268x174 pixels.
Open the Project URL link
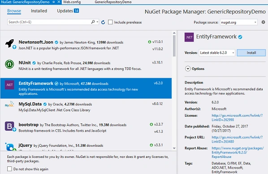pyautogui.click(x=237, y=139)
